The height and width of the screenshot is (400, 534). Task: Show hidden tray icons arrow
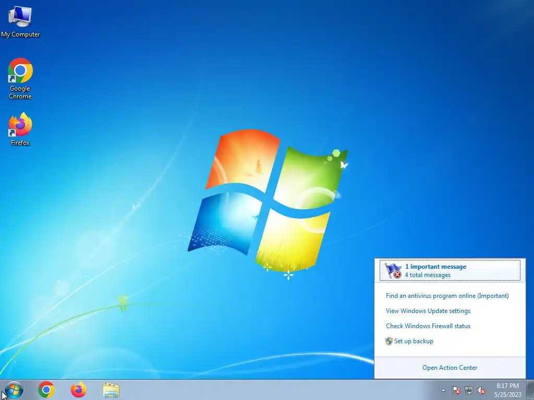(443, 390)
